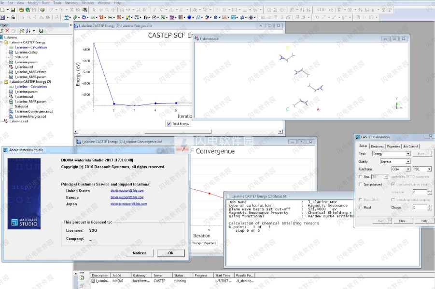The width and height of the screenshot is (435, 289).
Task: Click the New Document toolbar icon
Action: pos(3,10)
